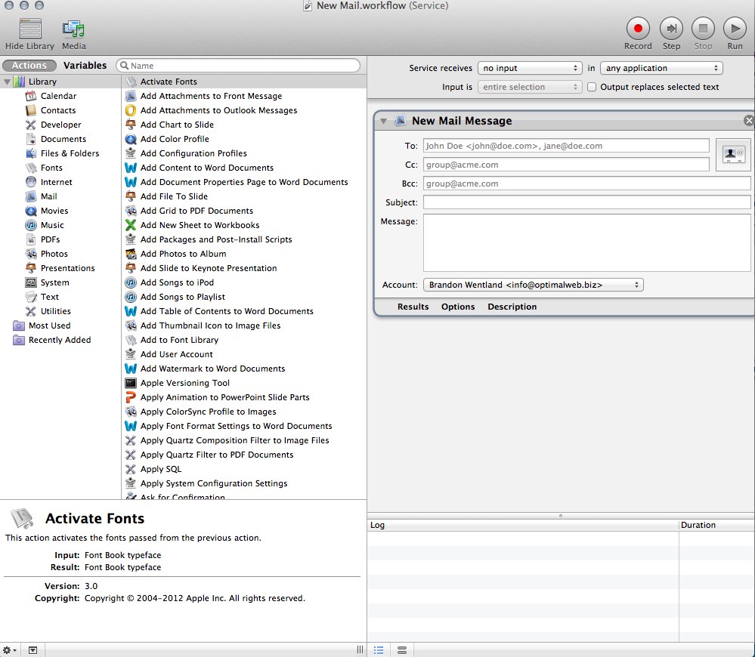
Task: Switch log area to variables view
Action: pos(402,650)
